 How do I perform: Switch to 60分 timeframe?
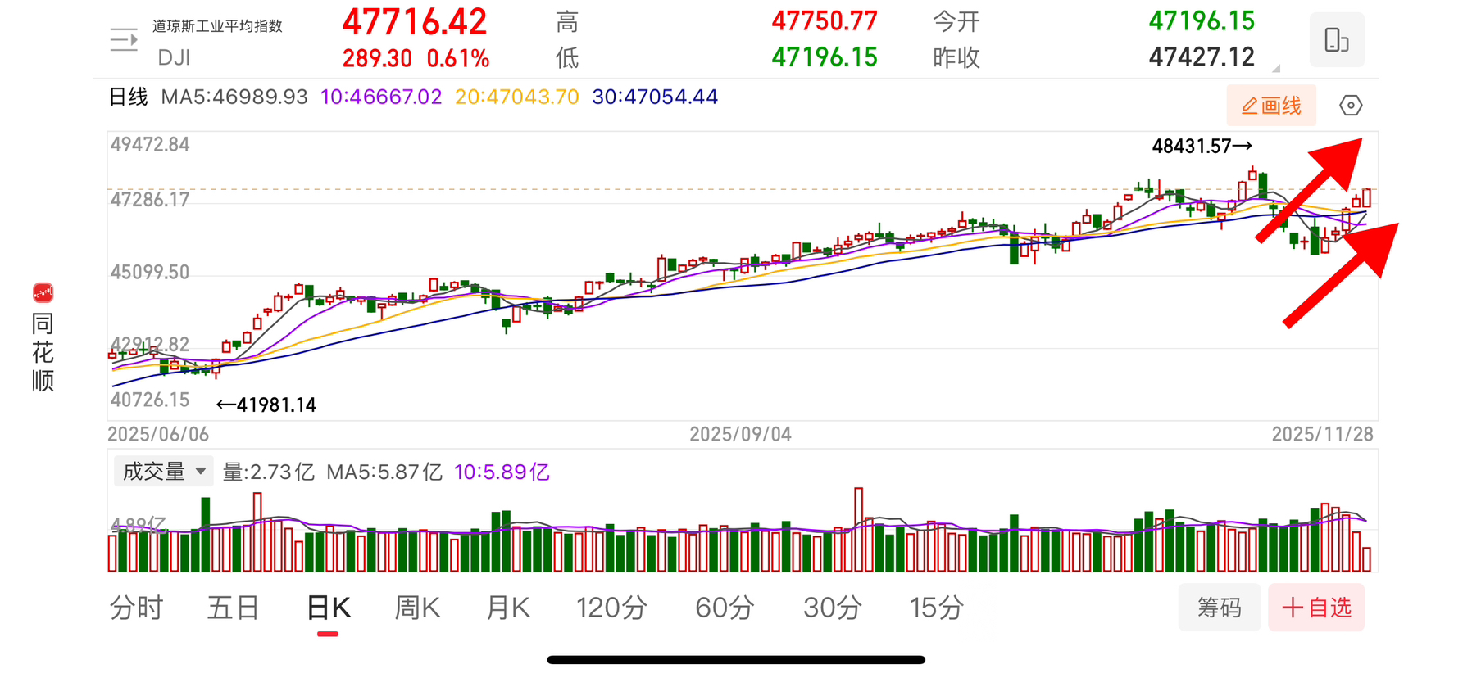point(725,608)
